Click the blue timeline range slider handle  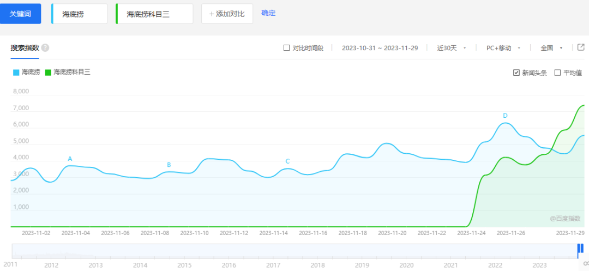tap(580, 249)
